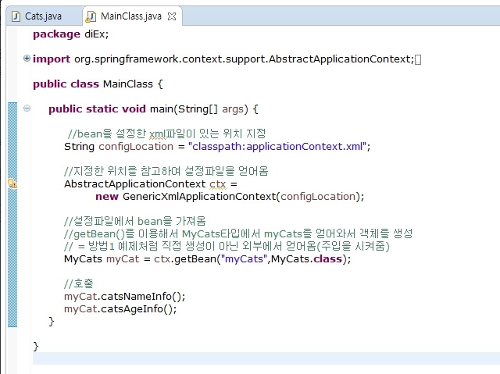The height and width of the screenshot is (374, 500).
Task: Click the variable name configLocation in the String declaration
Action: pyautogui.click(x=136, y=147)
